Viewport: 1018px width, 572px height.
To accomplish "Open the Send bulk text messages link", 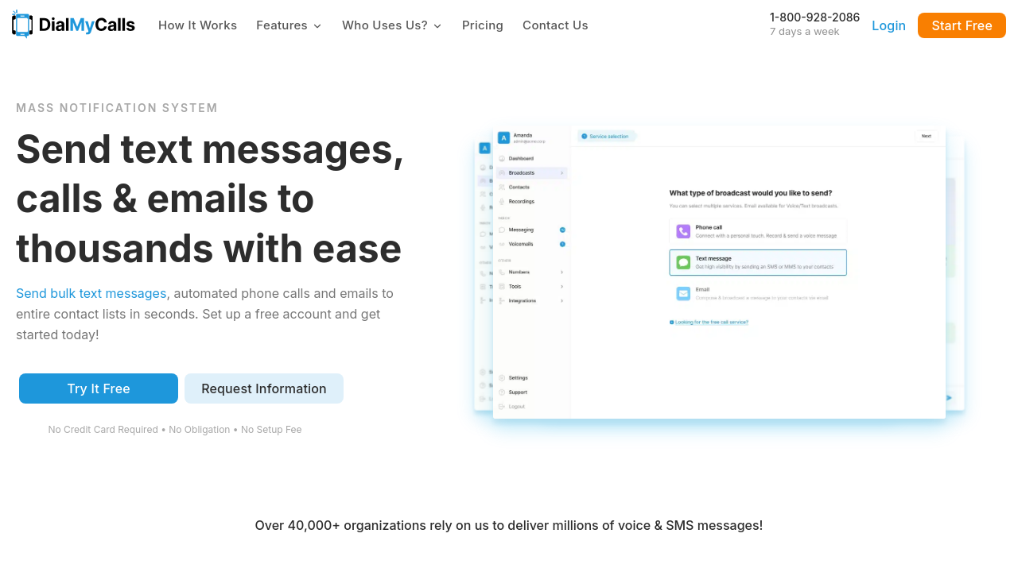I will coord(91,293).
